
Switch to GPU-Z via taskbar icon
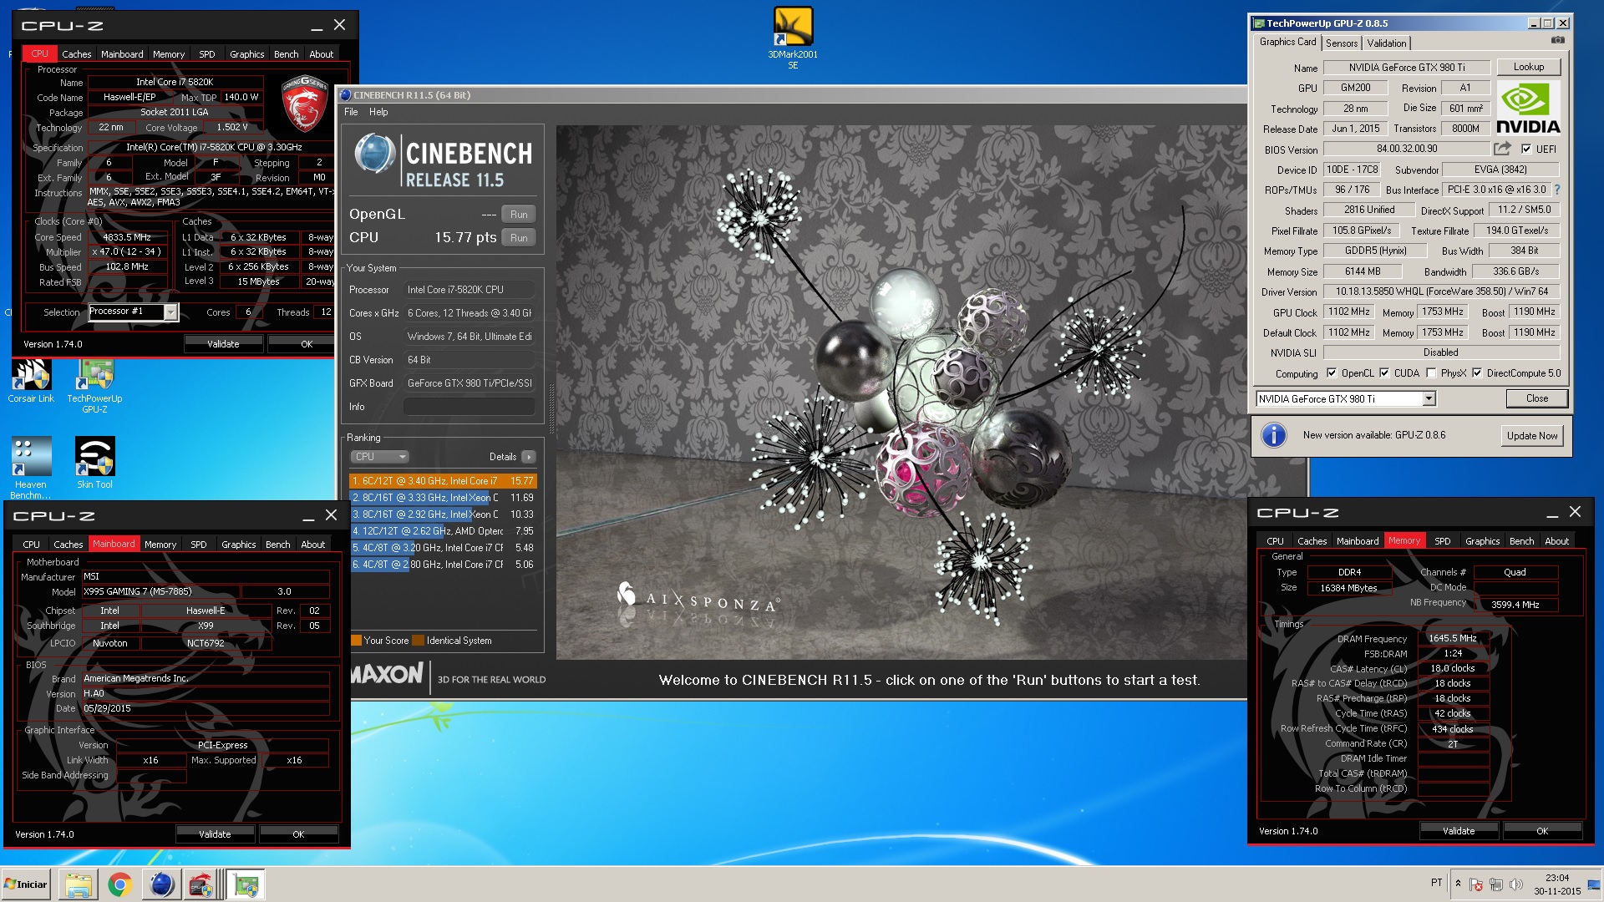tap(246, 884)
